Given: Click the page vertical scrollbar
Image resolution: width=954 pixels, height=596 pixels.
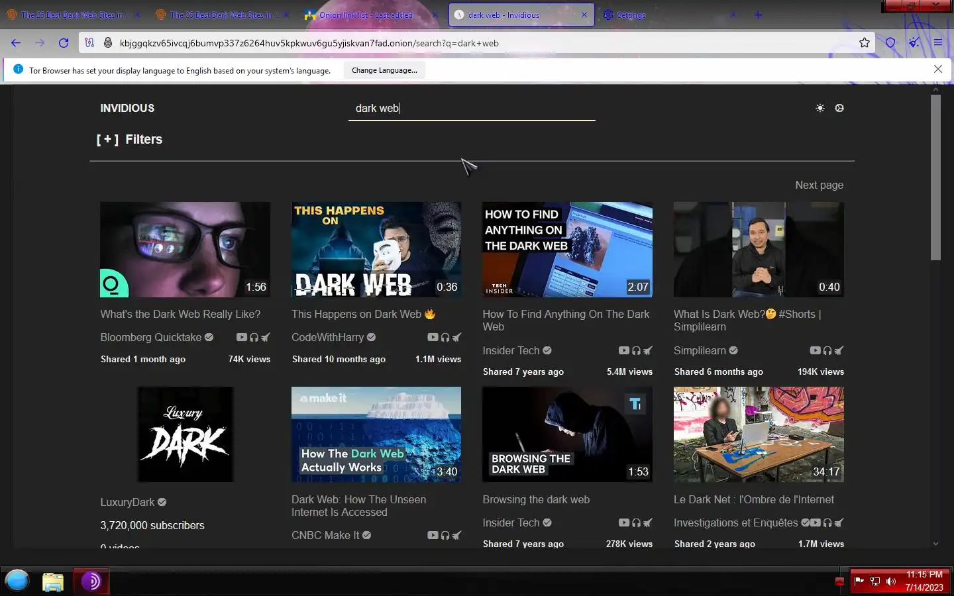Looking at the screenshot, I should (x=935, y=177).
